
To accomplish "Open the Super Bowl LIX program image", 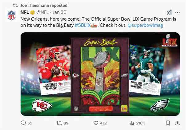I will point(100,74).
